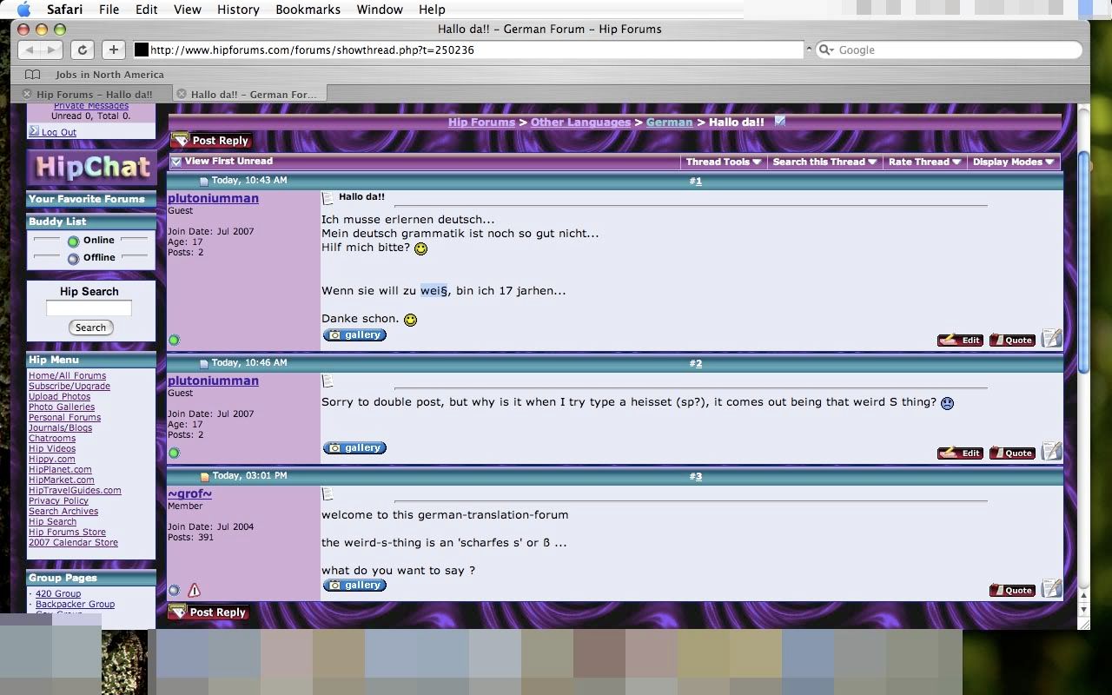Edit post #2 with the Edit button
The width and height of the screenshot is (1112, 695).
[x=960, y=453]
